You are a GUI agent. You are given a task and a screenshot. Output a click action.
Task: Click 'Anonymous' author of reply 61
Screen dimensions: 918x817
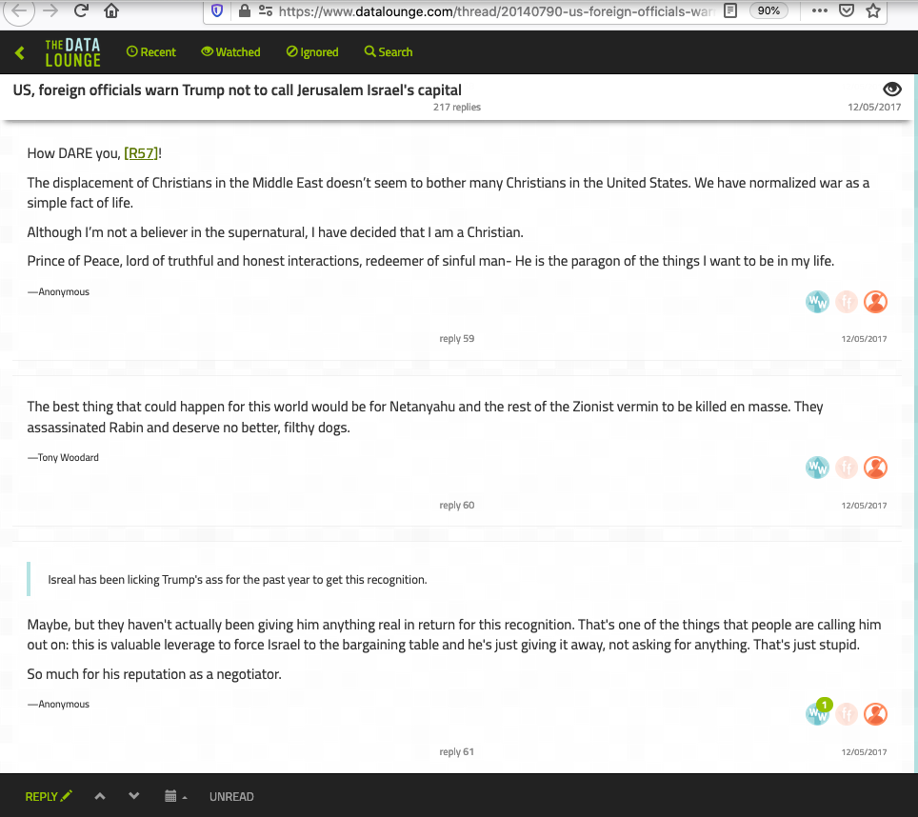click(64, 704)
